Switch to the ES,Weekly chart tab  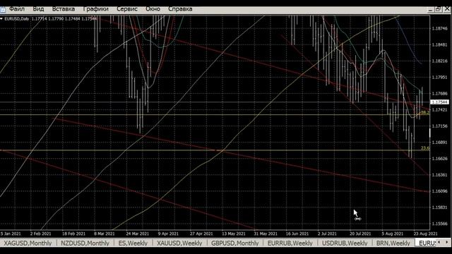[133, 243]
